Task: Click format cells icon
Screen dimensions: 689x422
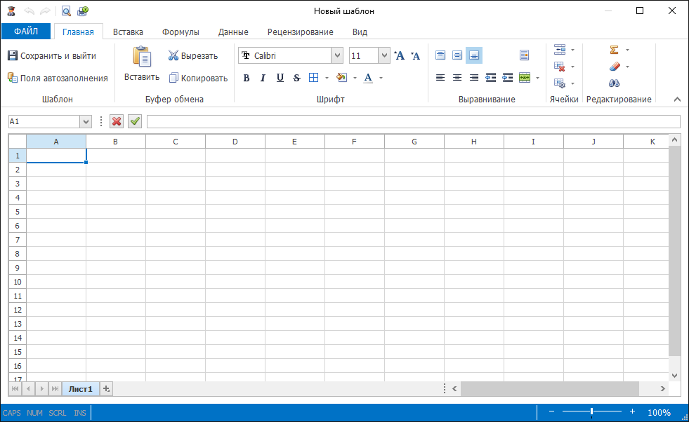Action: (x=560, y=83)
